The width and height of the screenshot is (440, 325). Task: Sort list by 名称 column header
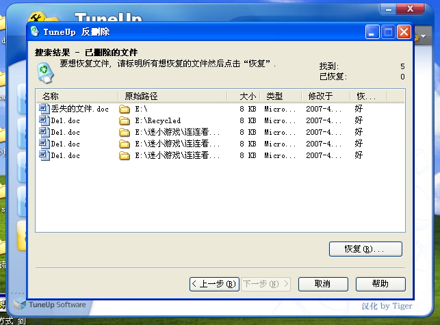tap(77, 96)
